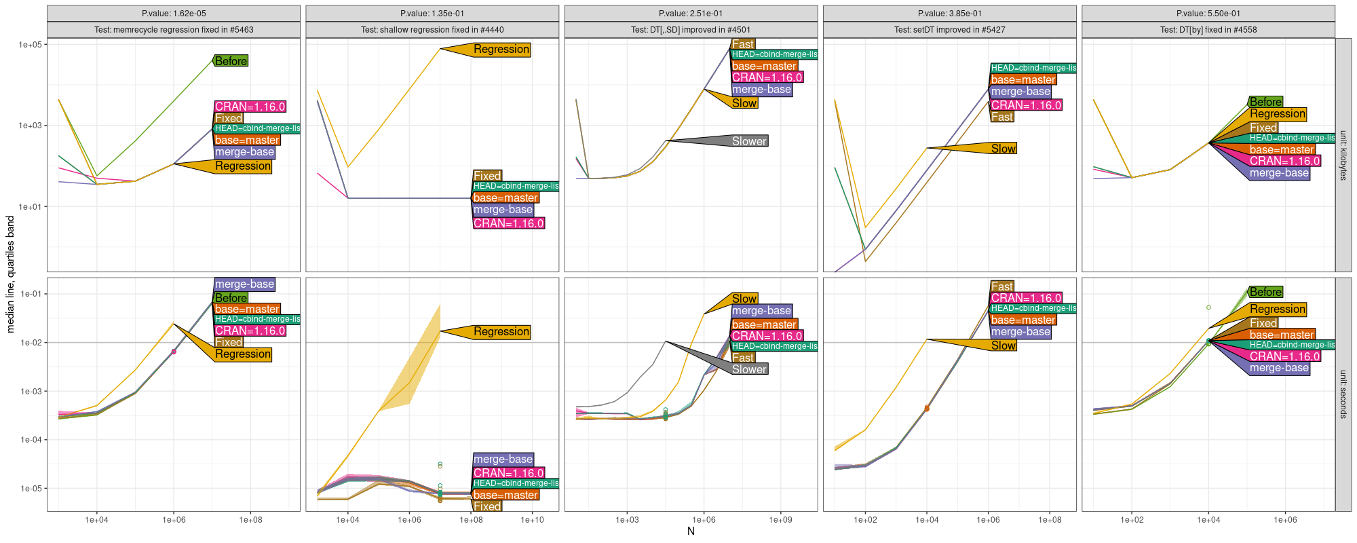The height and width of the screenshot is (543, 1357).
Task: Click "merge-base" label in memrecycle kilobytes panel
Action: pos(244,152)
